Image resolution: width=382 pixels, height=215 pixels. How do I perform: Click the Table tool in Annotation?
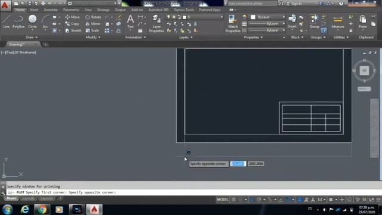[140, 30]
